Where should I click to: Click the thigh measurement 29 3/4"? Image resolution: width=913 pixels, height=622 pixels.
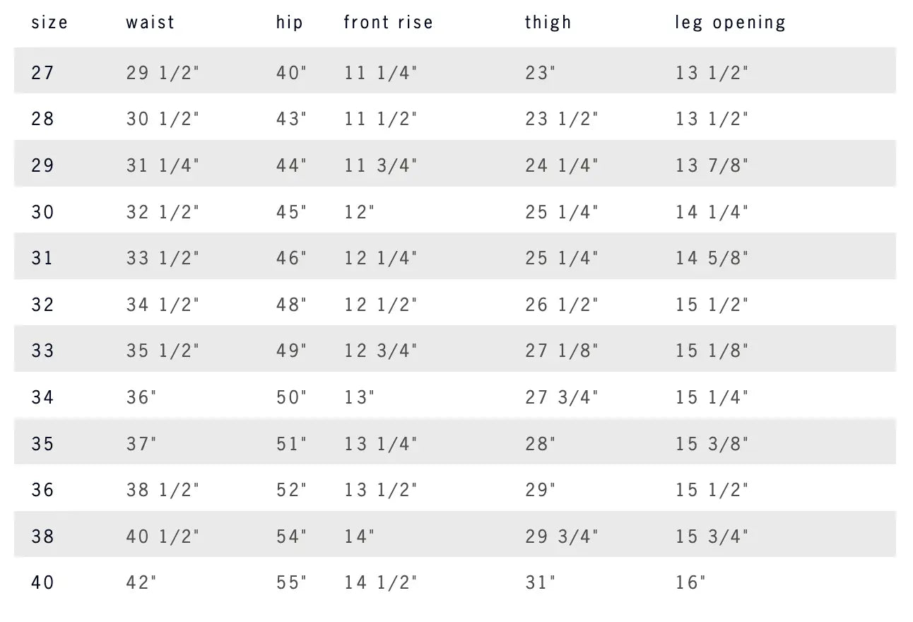tap(562, 536)
